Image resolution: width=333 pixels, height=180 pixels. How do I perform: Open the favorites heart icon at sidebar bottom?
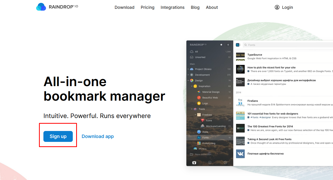coord(194,163)
